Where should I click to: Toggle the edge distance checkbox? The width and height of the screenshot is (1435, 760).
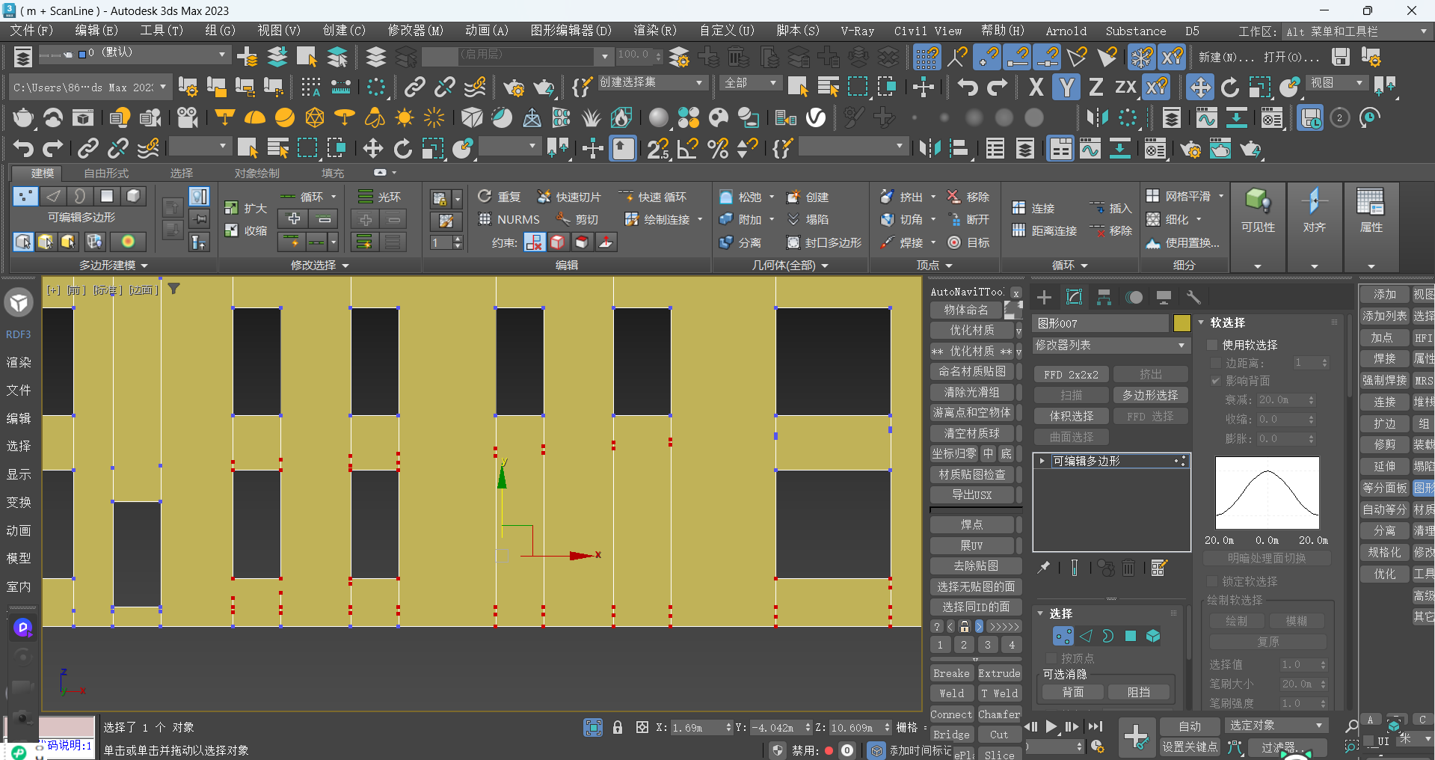click(x=1216, y=363)
